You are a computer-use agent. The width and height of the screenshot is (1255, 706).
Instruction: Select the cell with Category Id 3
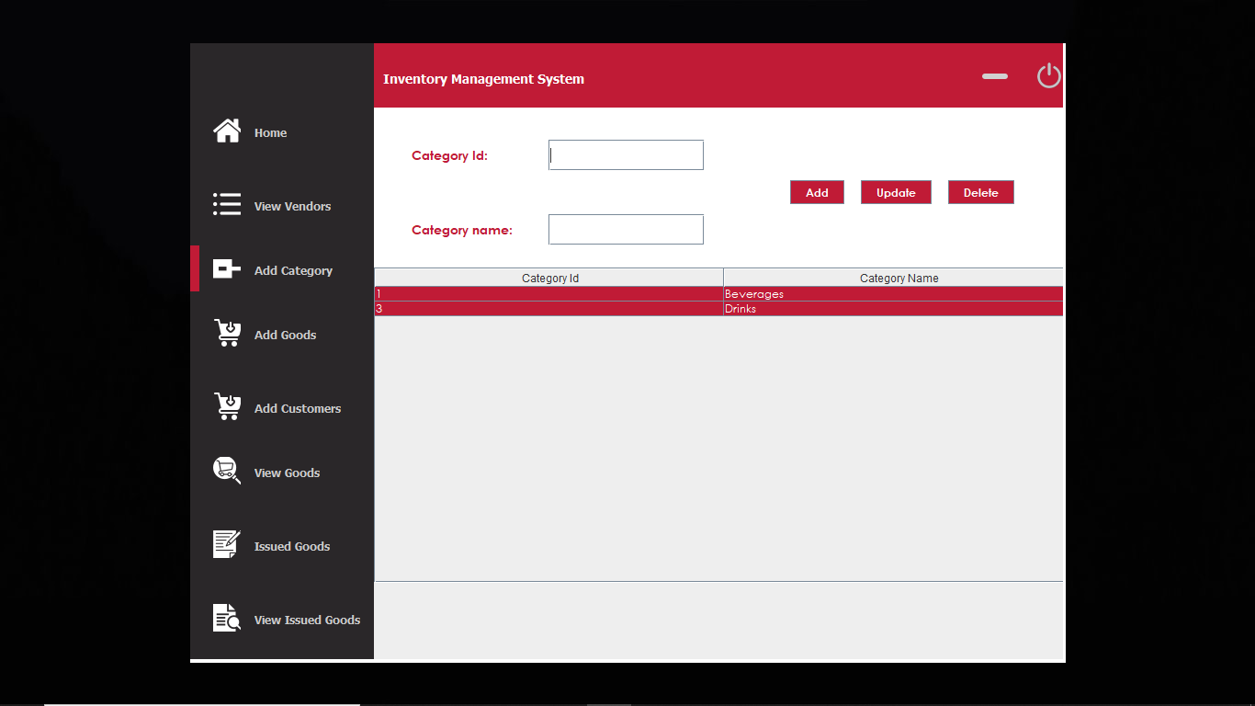click(549, 309)
